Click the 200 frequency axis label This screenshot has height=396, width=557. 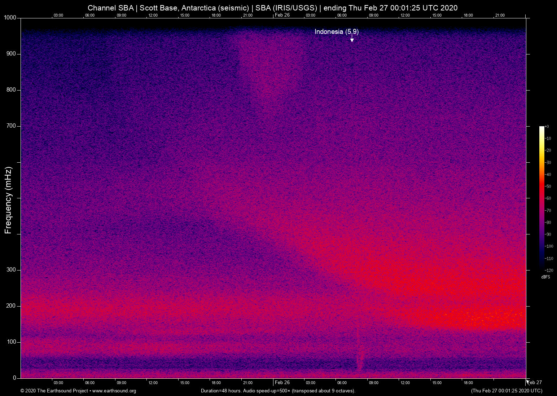pos(12,306)
